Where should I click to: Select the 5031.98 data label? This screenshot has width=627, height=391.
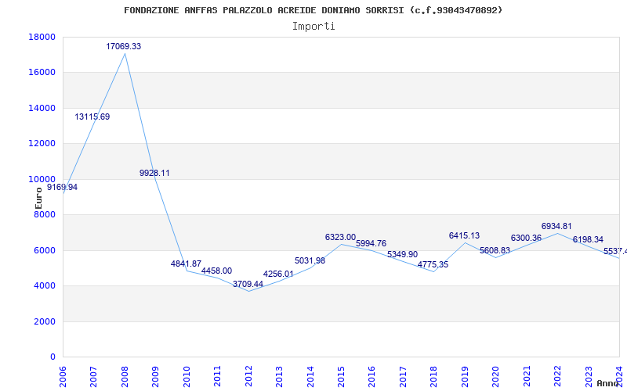coord(310,260)
